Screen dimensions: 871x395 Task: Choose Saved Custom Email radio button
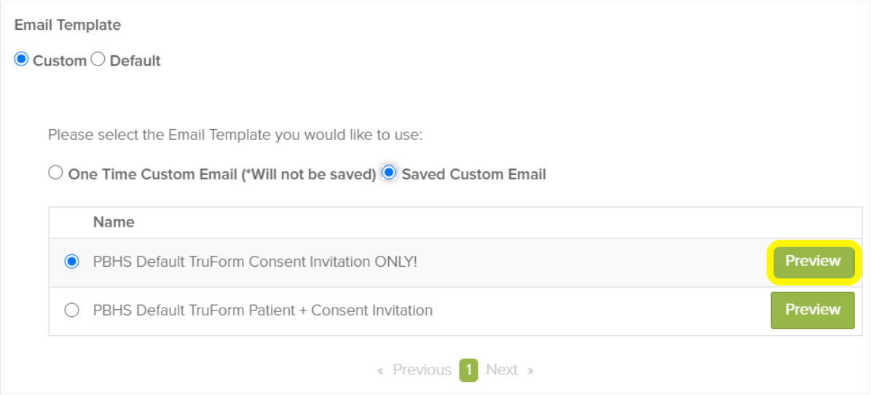[x=389, y=173]
